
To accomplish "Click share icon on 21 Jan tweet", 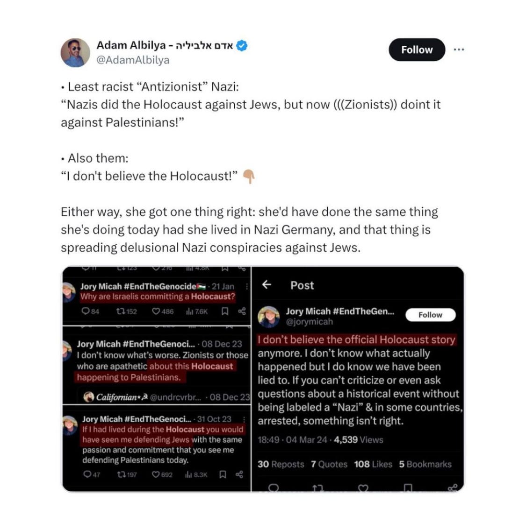I will point(242,311).
